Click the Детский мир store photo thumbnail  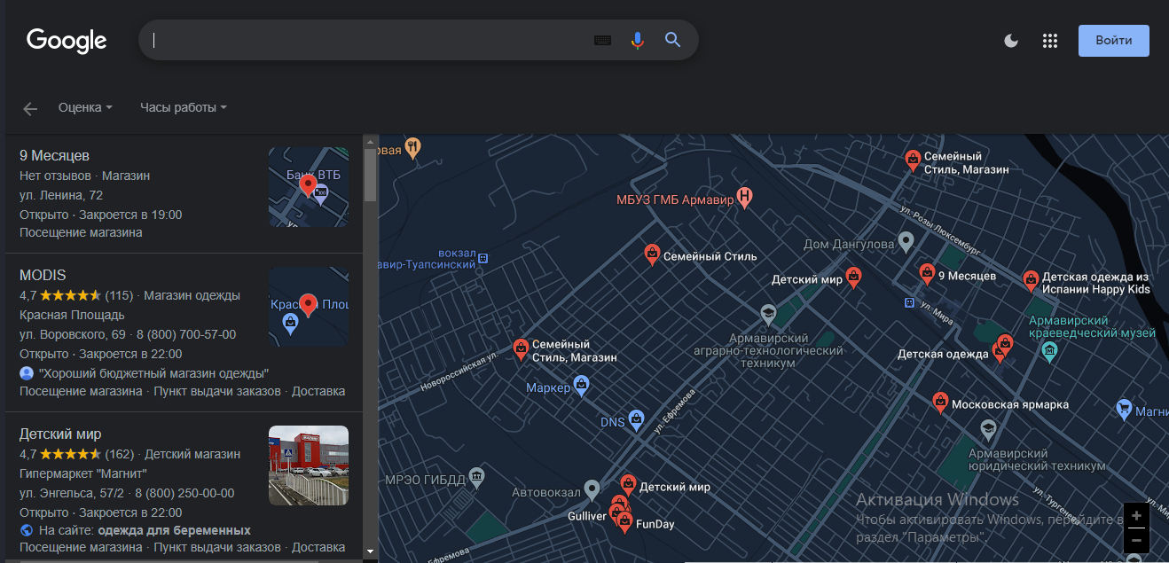[x=309, y=465]
